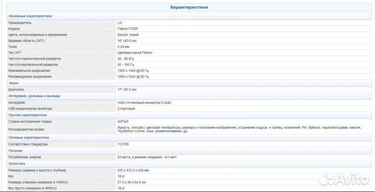375x192 pixels.
Task: Click 'Частота горизонтальной развертки' label
Action: coord(34,59)
